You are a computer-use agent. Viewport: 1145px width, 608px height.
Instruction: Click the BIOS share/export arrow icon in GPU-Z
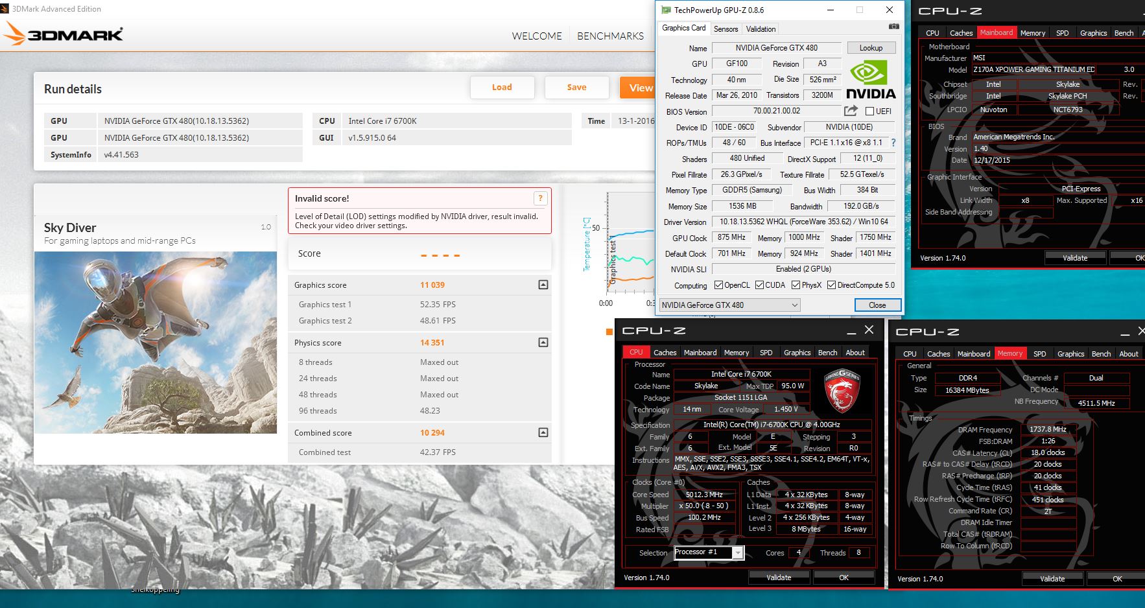point(851,111)
